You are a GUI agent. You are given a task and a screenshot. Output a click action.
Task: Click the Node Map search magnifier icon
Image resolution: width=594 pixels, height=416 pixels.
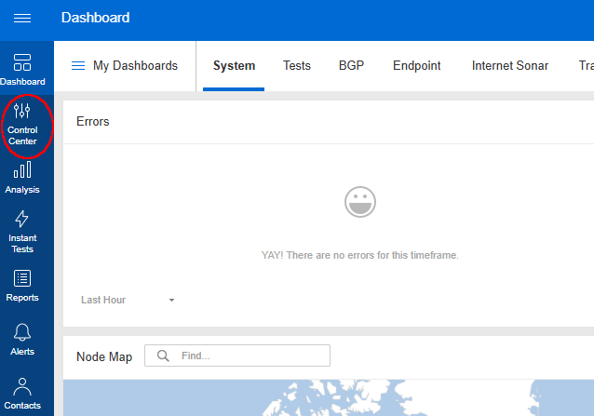coord(163,356)
